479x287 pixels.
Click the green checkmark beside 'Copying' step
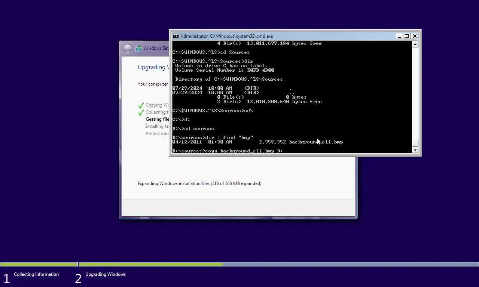[x=141, y=105]
